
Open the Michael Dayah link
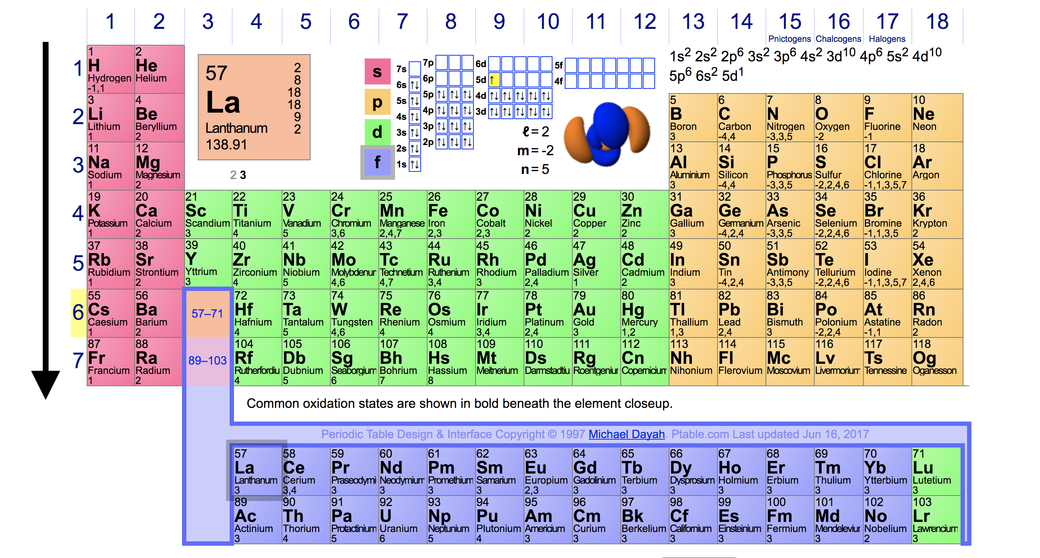(627, 434)
